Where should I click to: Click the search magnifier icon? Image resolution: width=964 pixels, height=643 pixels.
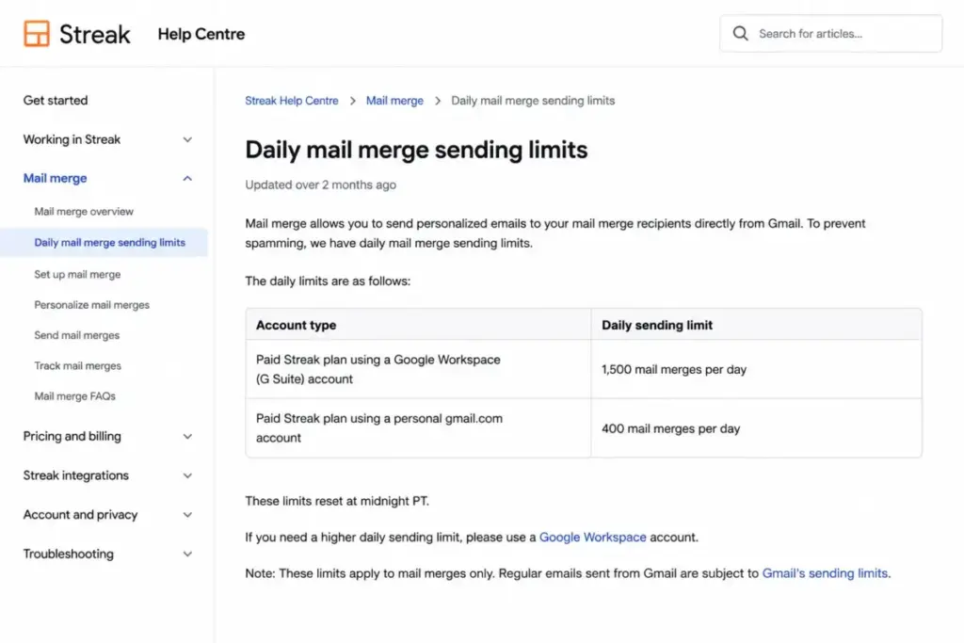click(741, 33)
